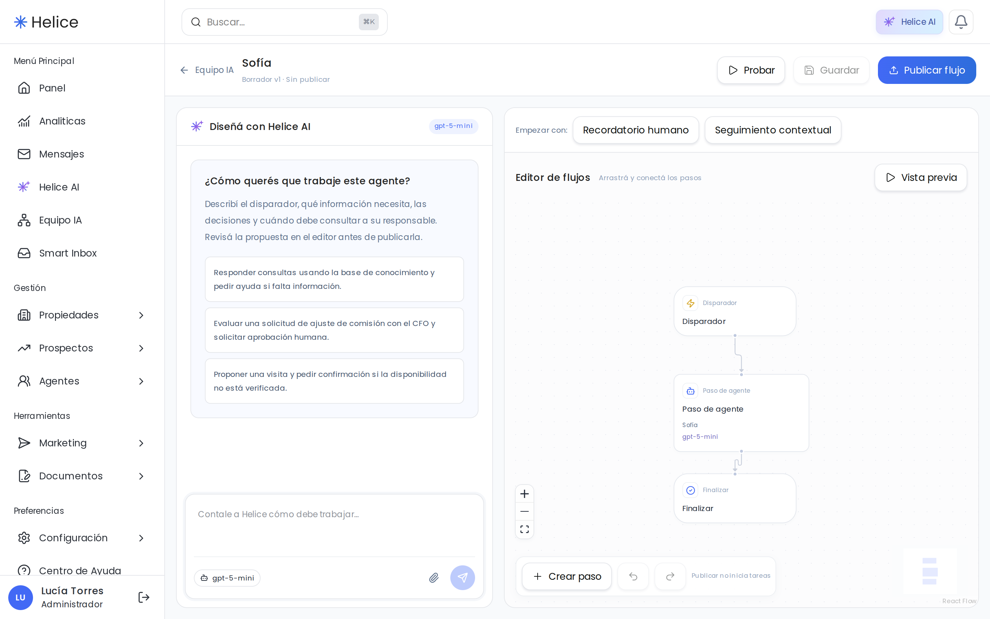Open the gpt-5-mini model selector in chat
Screen dimensions: 990x619
click(x=227, y=578)
